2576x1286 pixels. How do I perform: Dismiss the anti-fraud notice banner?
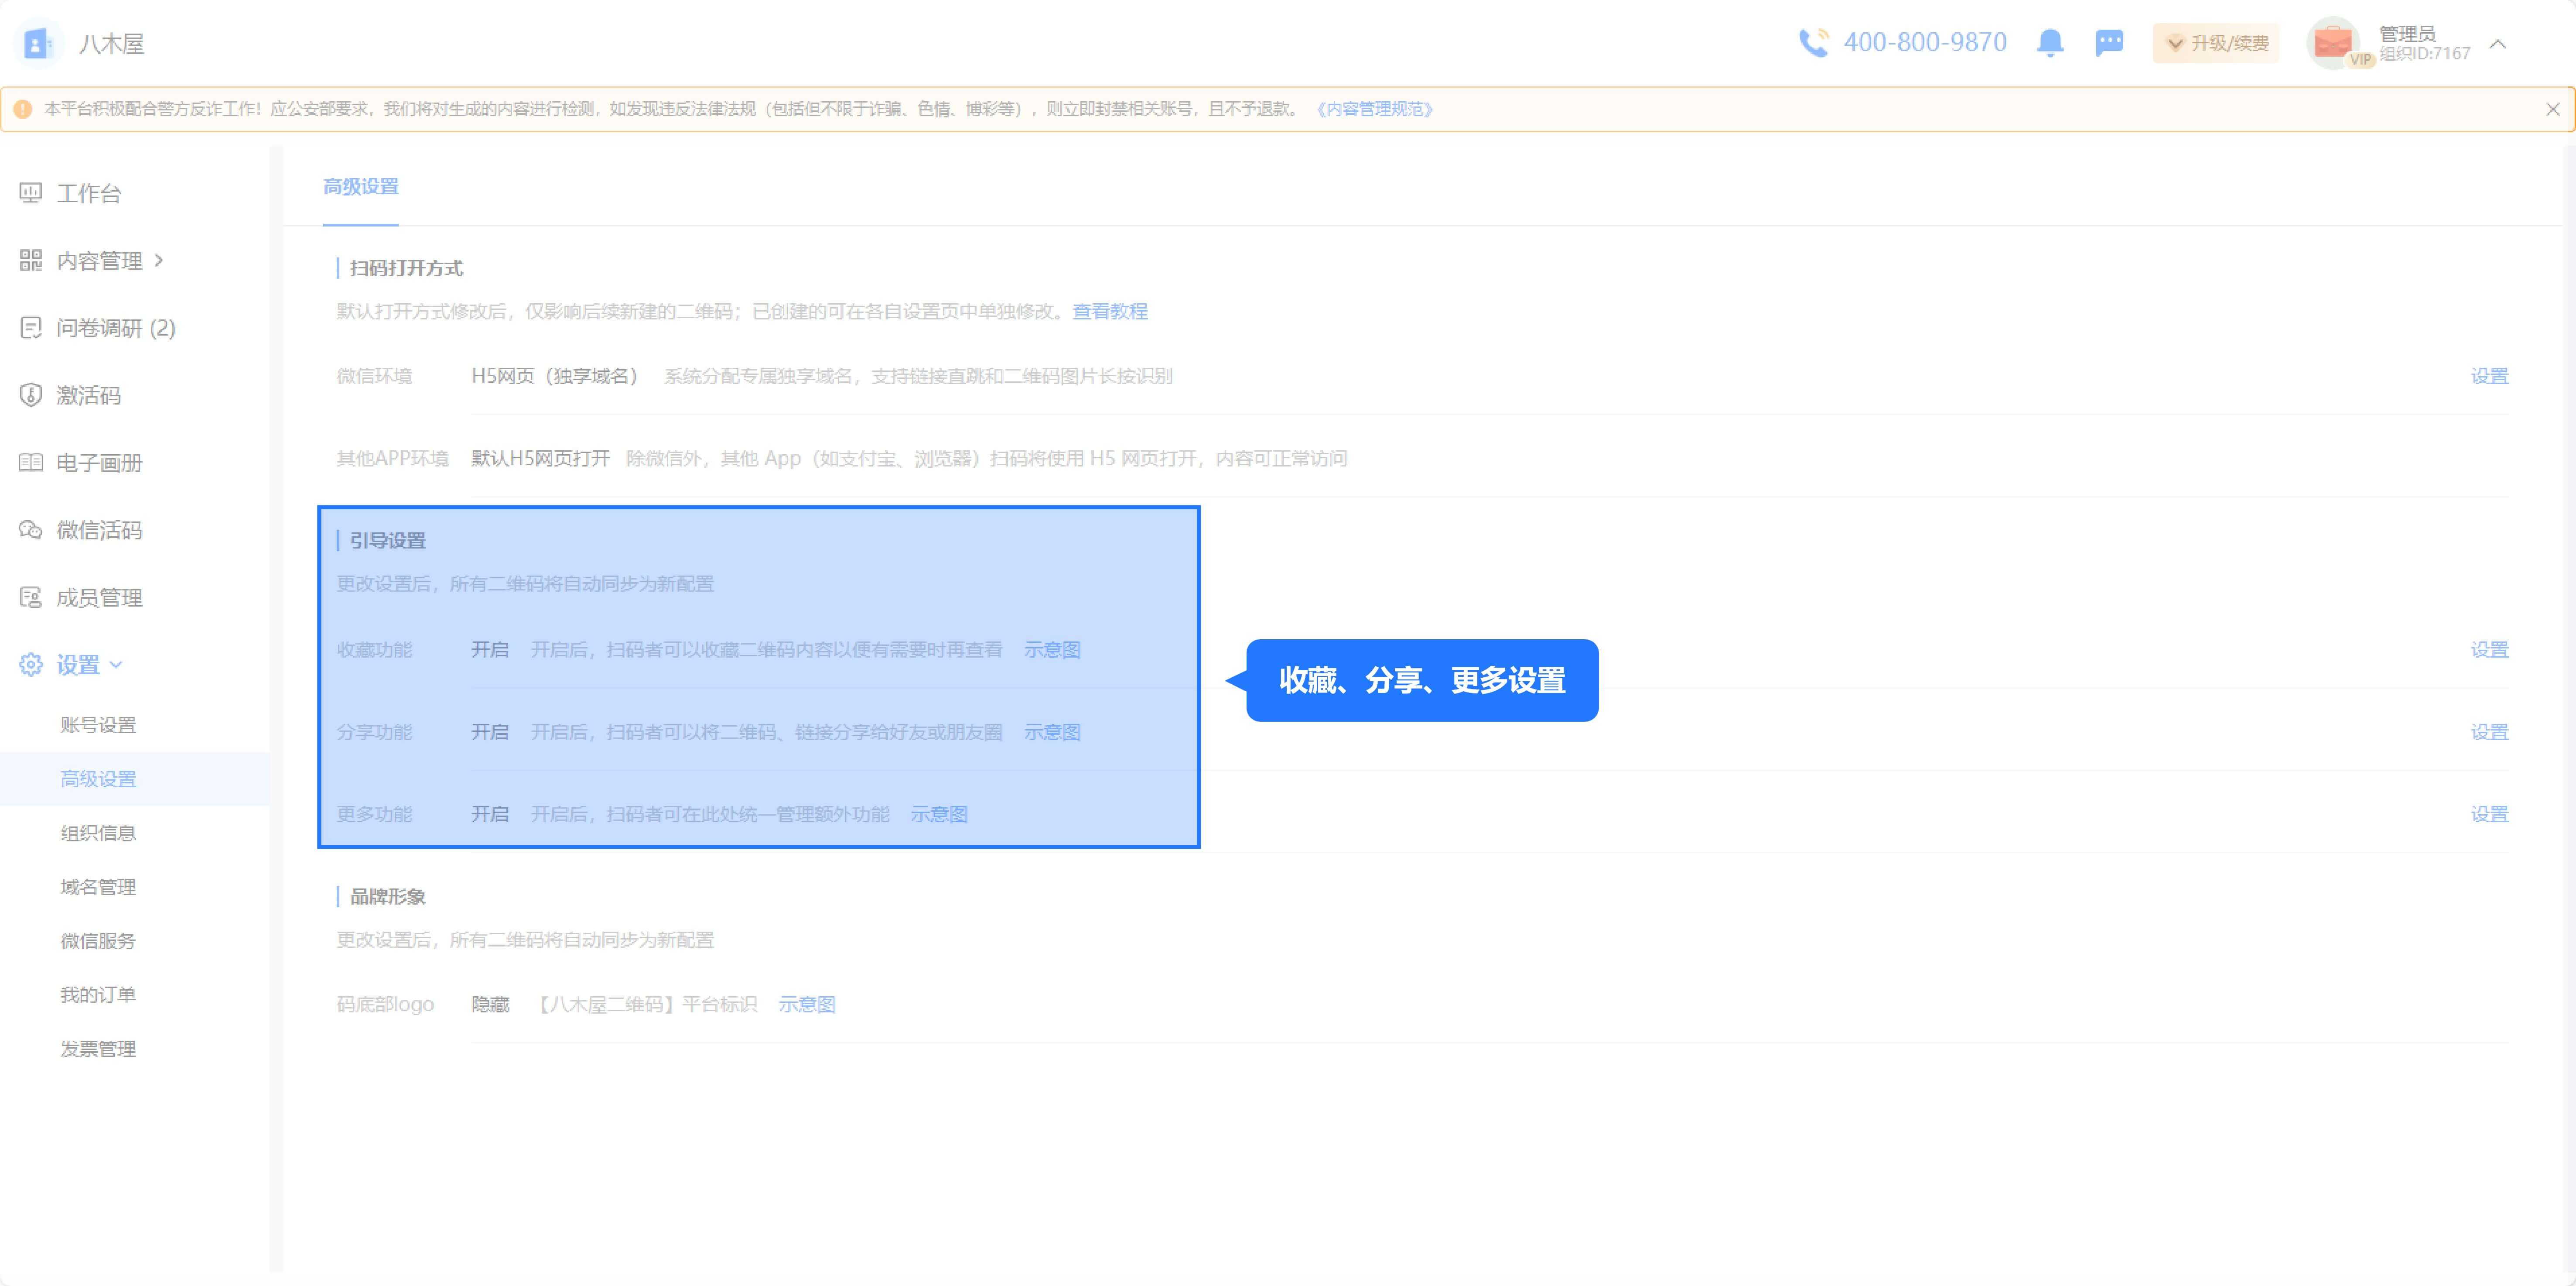point(2552,109)
